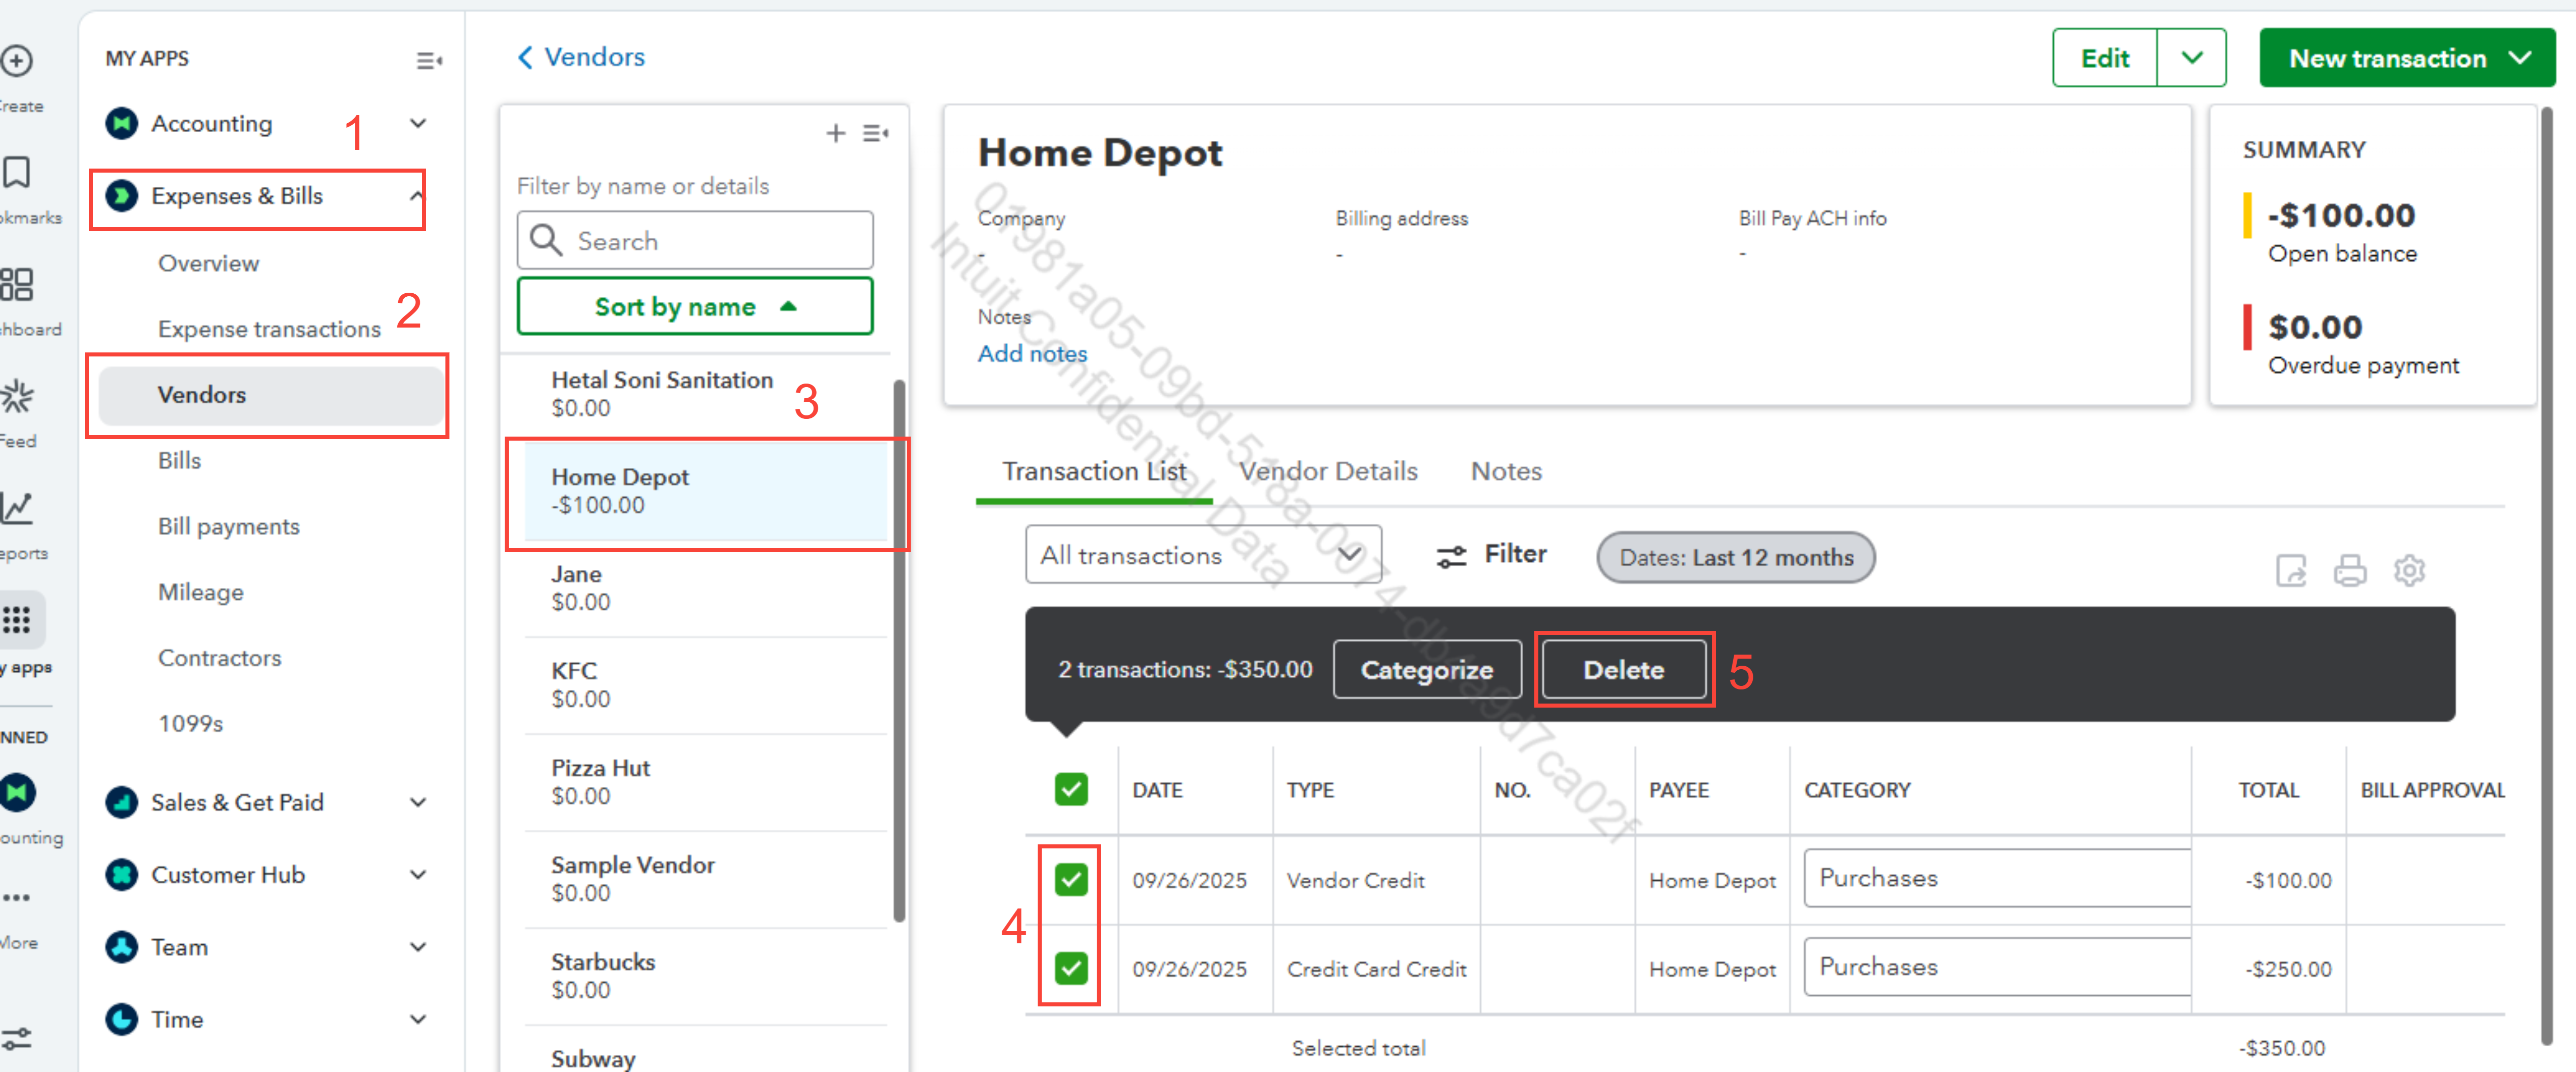
Task: Click the Add notes link
Action: click(1031, 353)
